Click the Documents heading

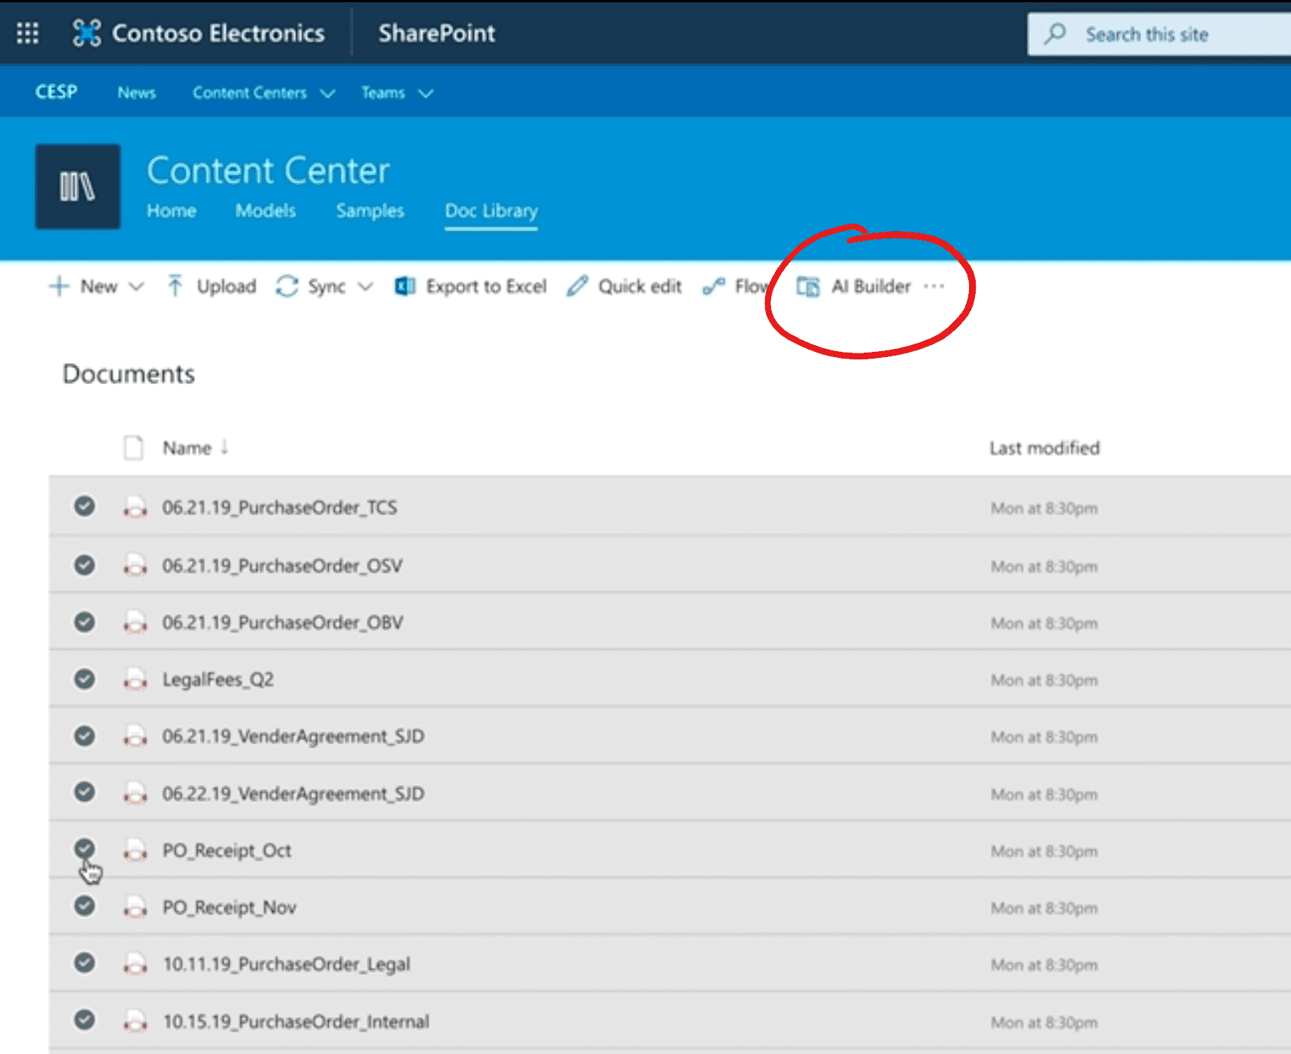tap(129, 374)
